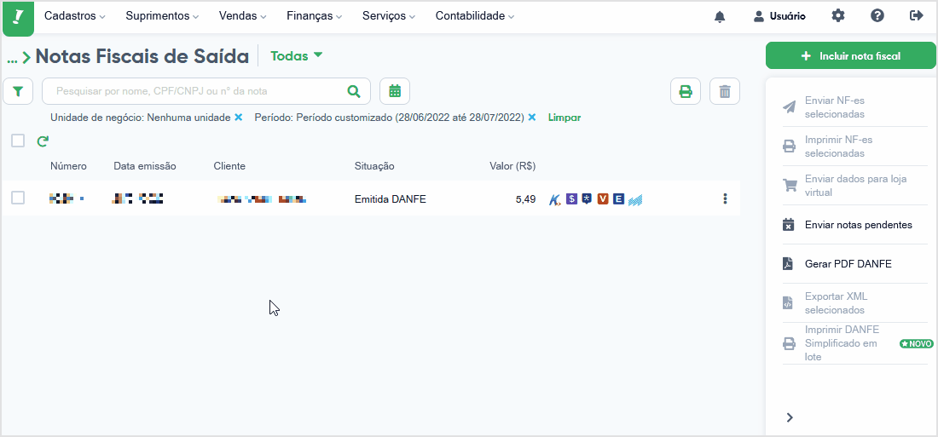
Task: Click the blue E icon in the row
Action: point(618,198)
